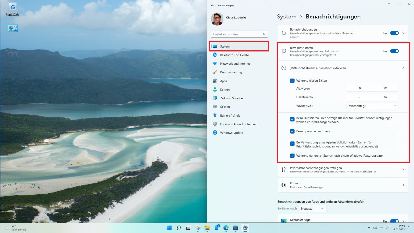Click the muted volume icon in tray
414x233 pixels.
pyautogui.click(x=387, y=228)
